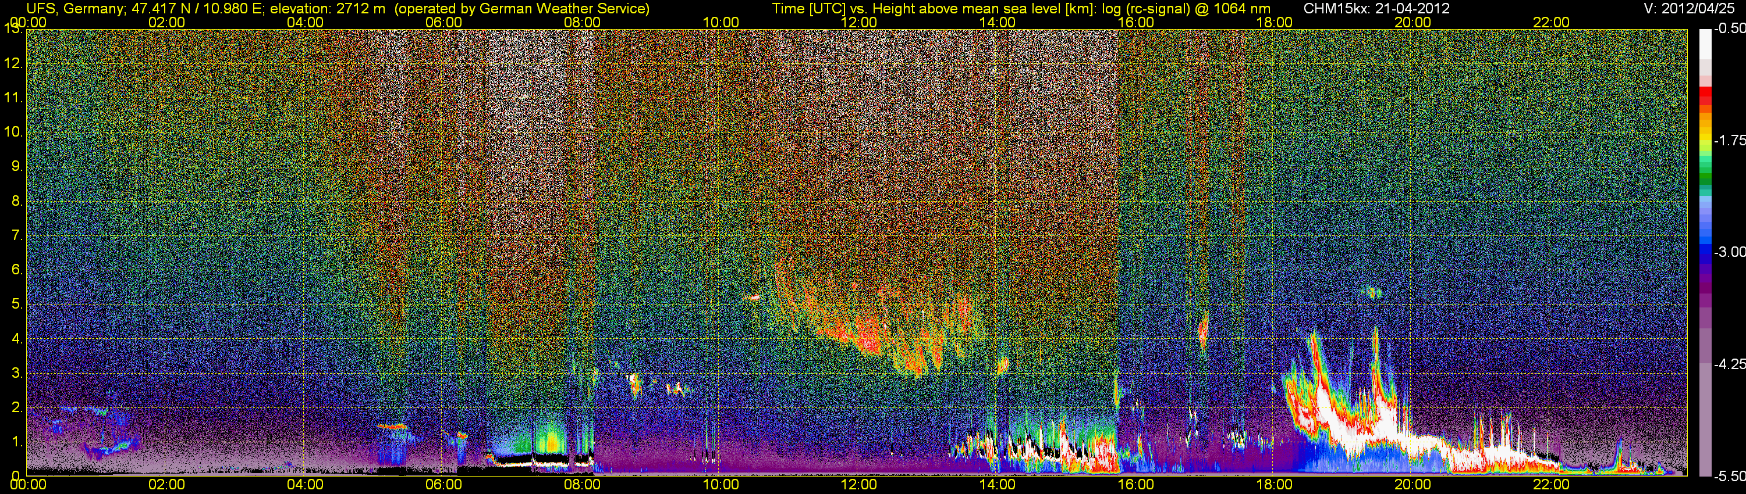Click the 02:00 label on the top time axis

(166, 22)
